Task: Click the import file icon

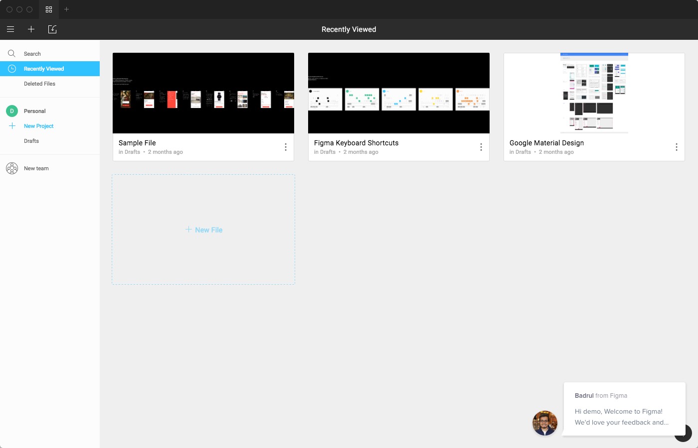Action: coord(52,29)
